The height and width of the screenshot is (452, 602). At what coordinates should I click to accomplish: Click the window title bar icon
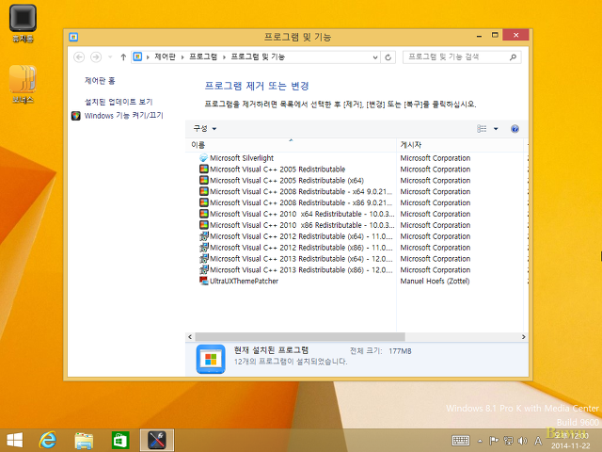[x=73, y=37]
